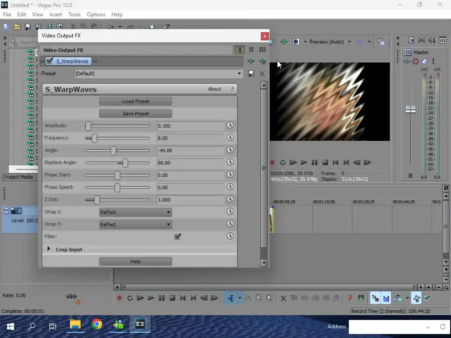Uncheck the S_WarpWaves plug-in enable box
The image size is (451, 338).
coord(49,61)
